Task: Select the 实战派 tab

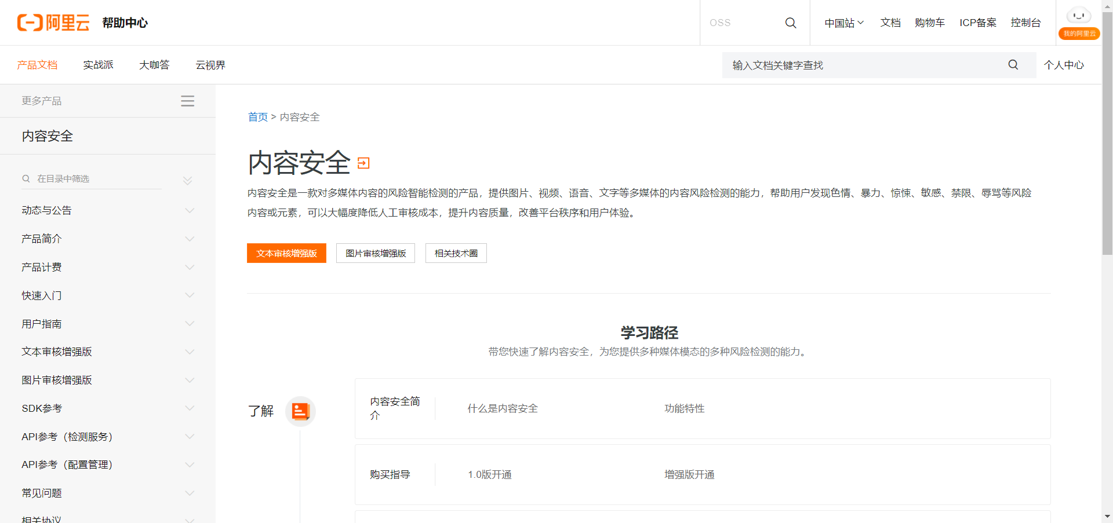Action: point(98,65)
